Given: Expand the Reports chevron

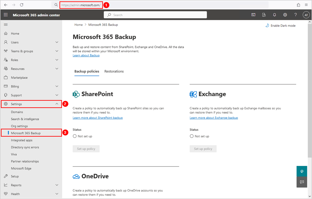Looking at the screenshot, I should tap(57, 185).
